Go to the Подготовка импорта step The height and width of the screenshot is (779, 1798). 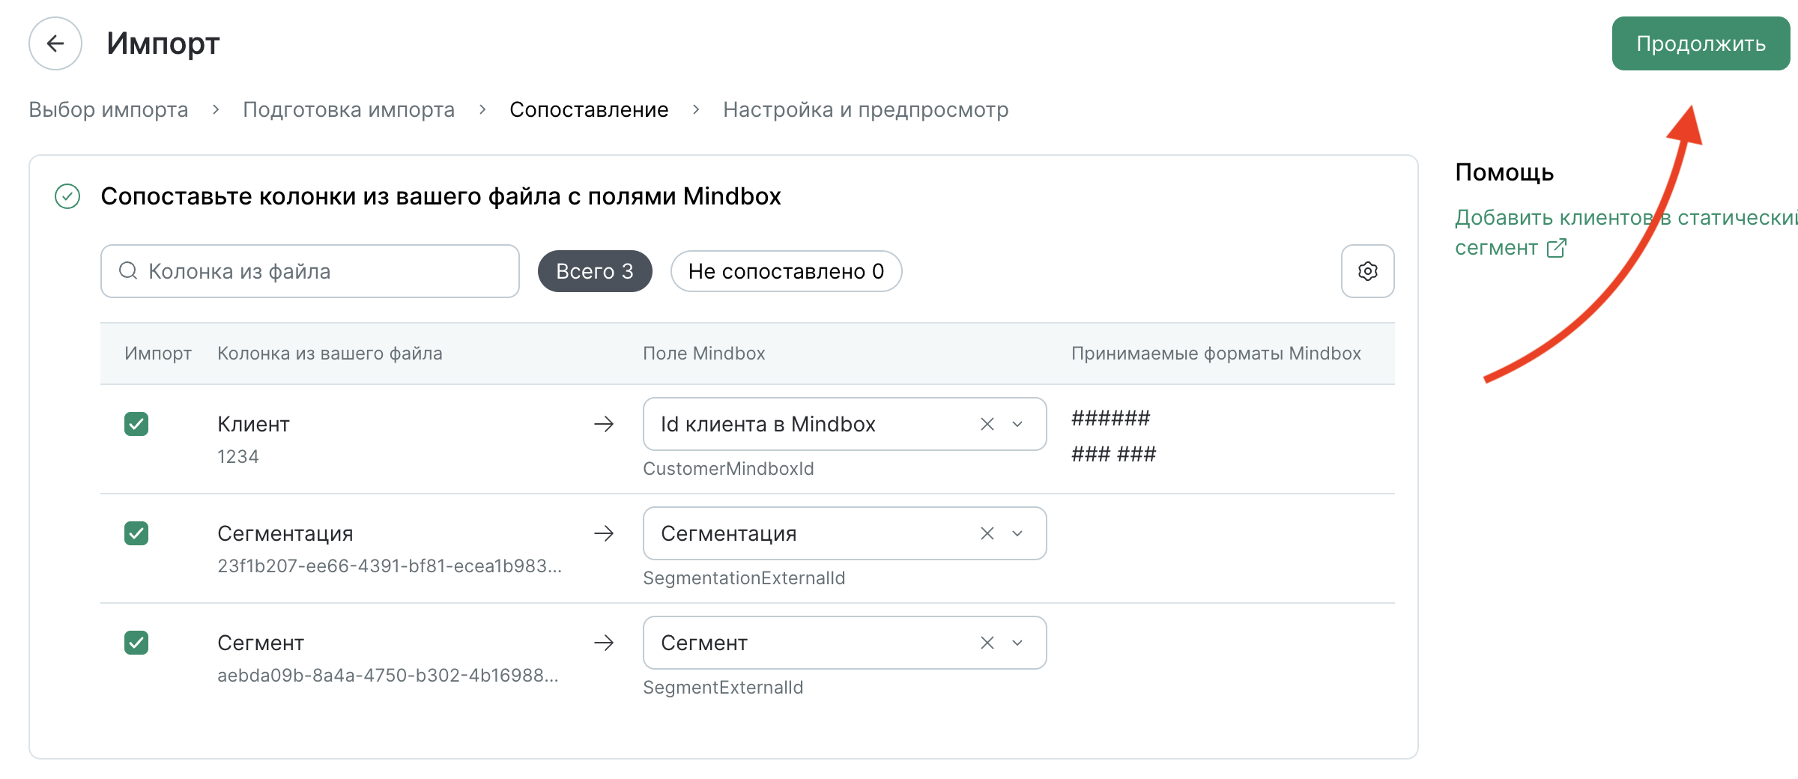tap(348, 109)
